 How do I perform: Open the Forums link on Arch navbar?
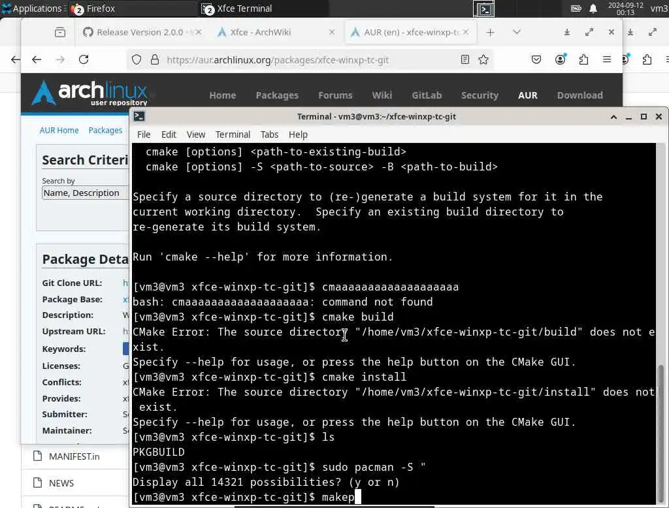click(335, 95)
